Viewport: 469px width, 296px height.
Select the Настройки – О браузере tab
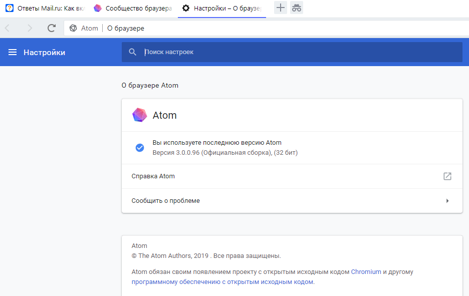coord(221,9)
